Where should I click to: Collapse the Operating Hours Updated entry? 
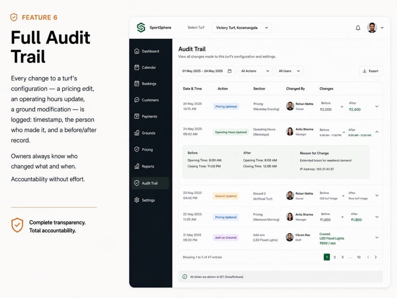[x=377, y=132]
